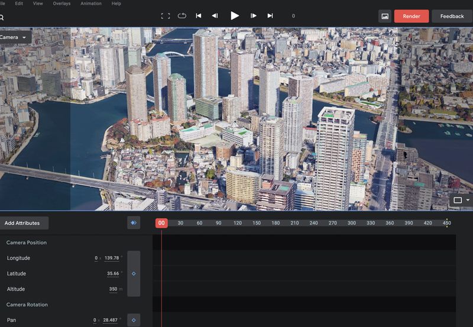Screen dimensions: 473x327
Task: Click the snapshot image icon beside Render
Action: pyautogui.click(x=385, y=16)
